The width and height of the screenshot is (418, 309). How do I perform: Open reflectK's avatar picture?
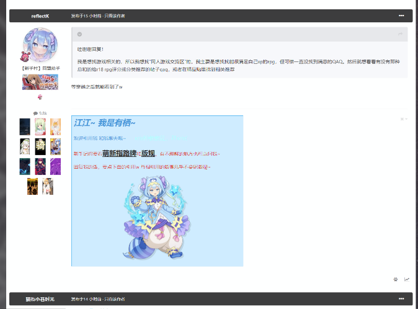(40, 45)
